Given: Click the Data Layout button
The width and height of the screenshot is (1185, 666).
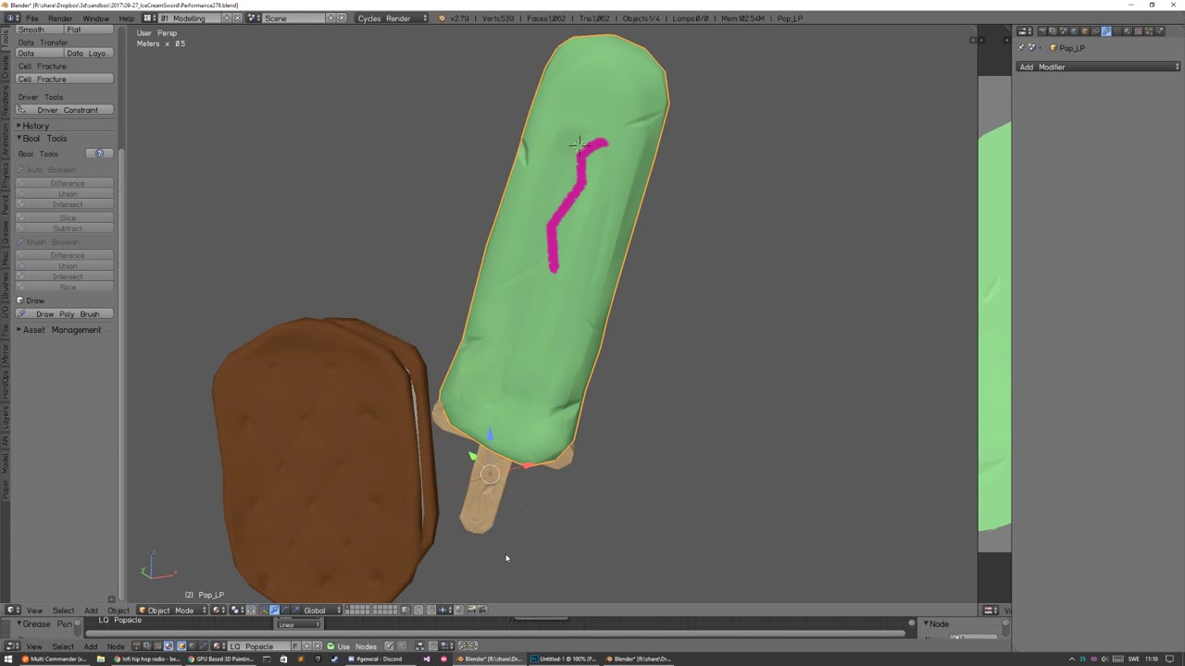Looking at the screenshot, I should click(x=89, y=54).
